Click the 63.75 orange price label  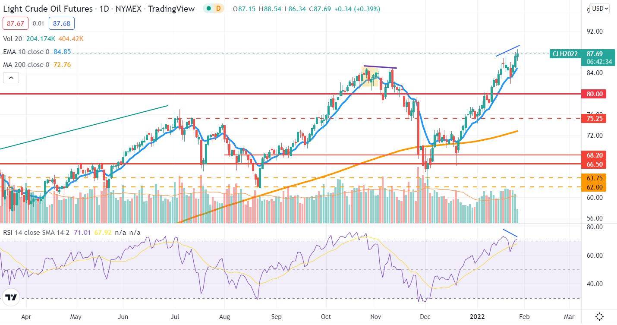pos(594,178)
